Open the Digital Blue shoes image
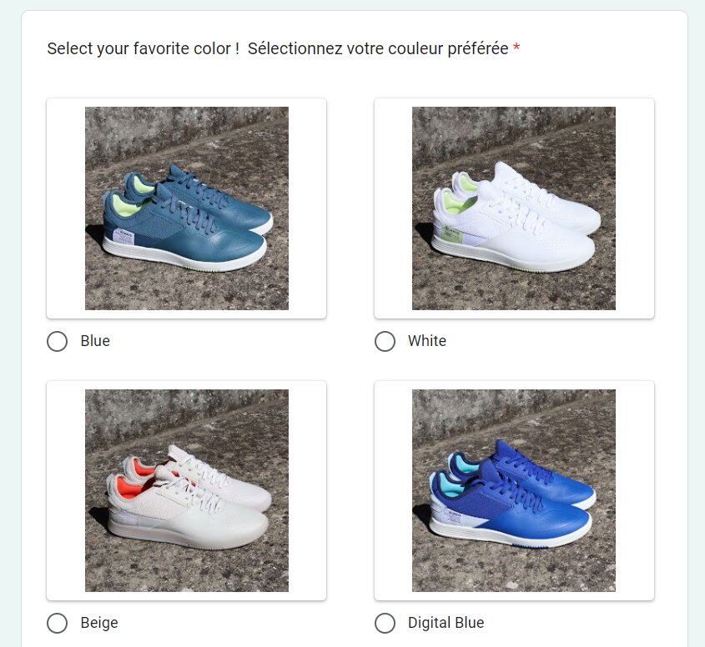 (514, 490)
